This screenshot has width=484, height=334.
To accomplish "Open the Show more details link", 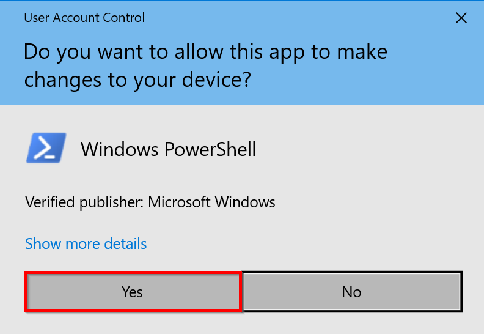I will click(86, 244).
